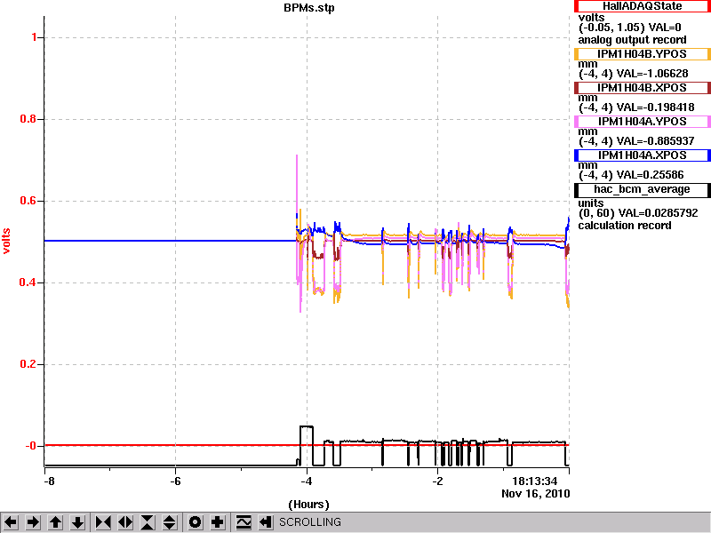
Task: Click the return-to-scrolling arrow icon
Action: (265, 522)
